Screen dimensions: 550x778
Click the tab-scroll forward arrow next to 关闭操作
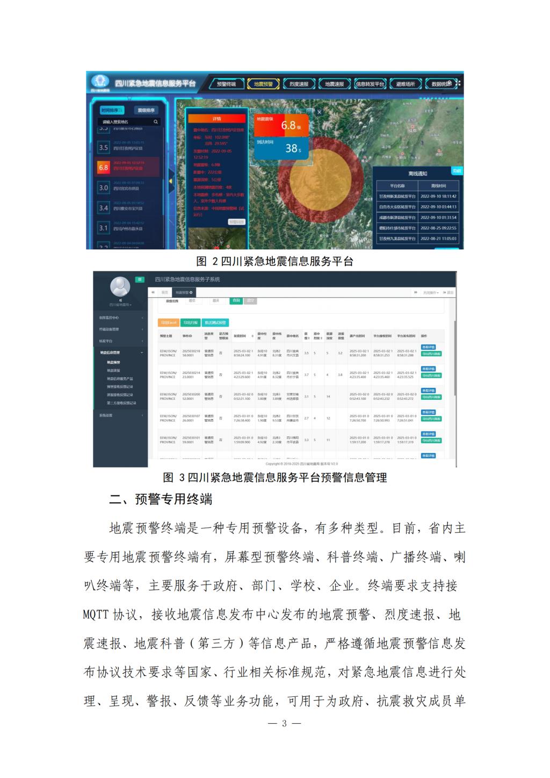click(415, 292)
